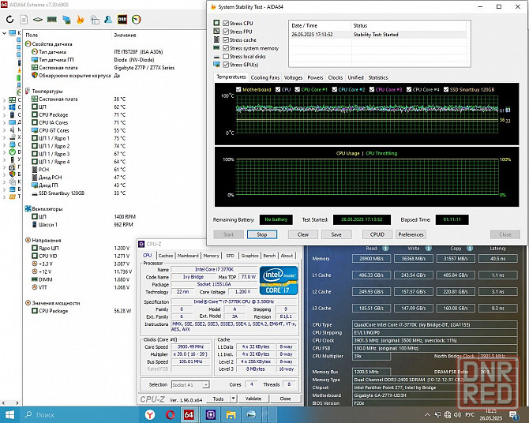Open the Statistics tab in stability test
529x423 pixels.
click(378, 77)
